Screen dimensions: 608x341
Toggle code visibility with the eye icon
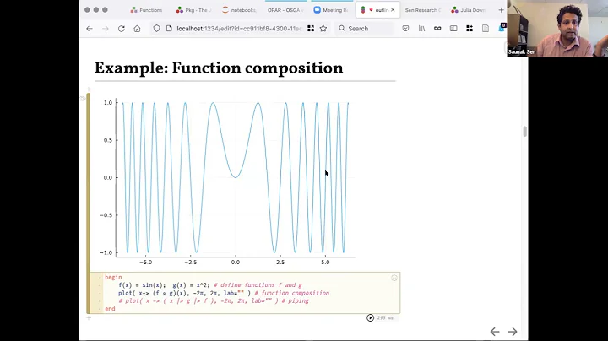(x=82, y=99)
